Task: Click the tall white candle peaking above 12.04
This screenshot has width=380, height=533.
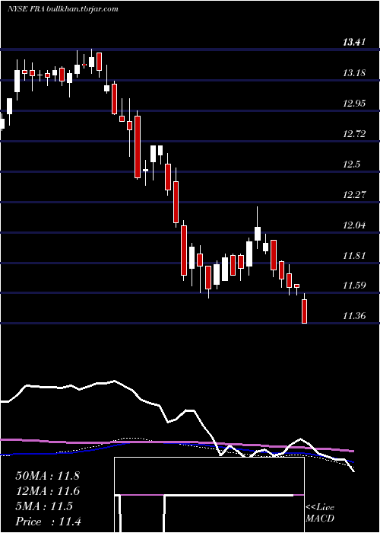Action: point(258,228)
